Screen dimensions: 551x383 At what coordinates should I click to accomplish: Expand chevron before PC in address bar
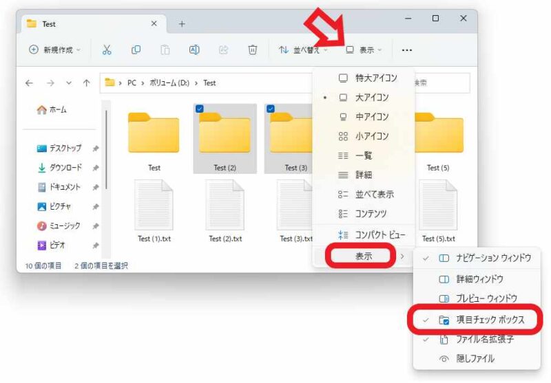(120, 83)
